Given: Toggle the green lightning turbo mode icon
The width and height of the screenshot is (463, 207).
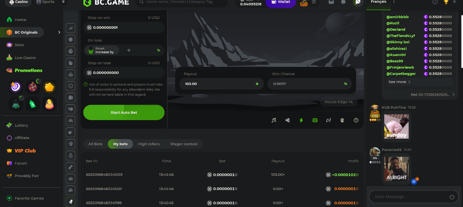Looking at the screenshot, I should point(301,120).
